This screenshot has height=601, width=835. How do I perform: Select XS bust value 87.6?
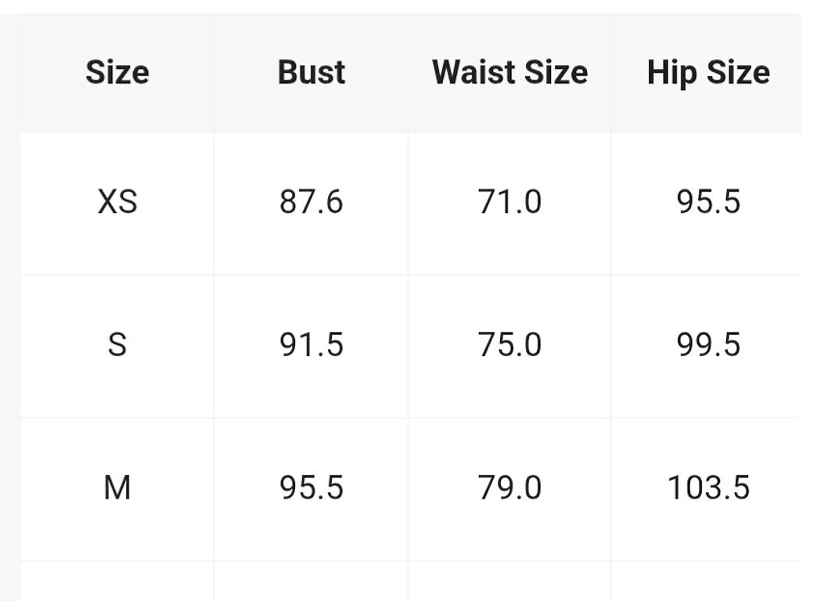[311, 202]
